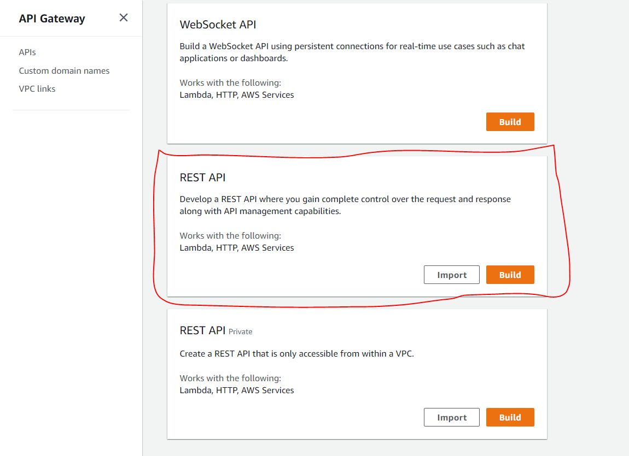Viewport: 629px width, 456px height.
Task: Select the WebSocket API heading
Action: (218, 25)
